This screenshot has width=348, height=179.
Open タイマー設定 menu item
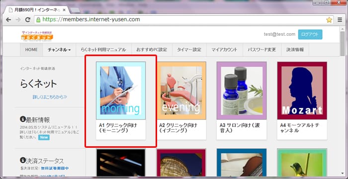point(189,50)
